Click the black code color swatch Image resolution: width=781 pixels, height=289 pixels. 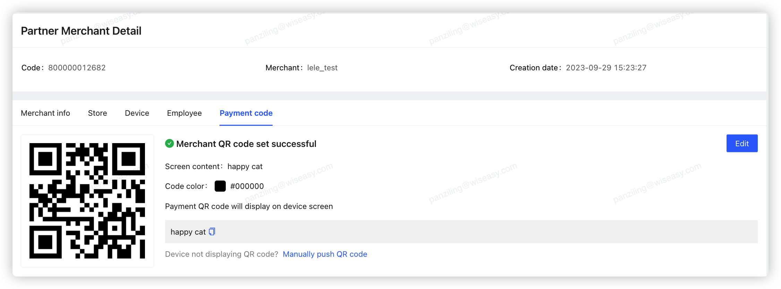[x=220, y=186]
